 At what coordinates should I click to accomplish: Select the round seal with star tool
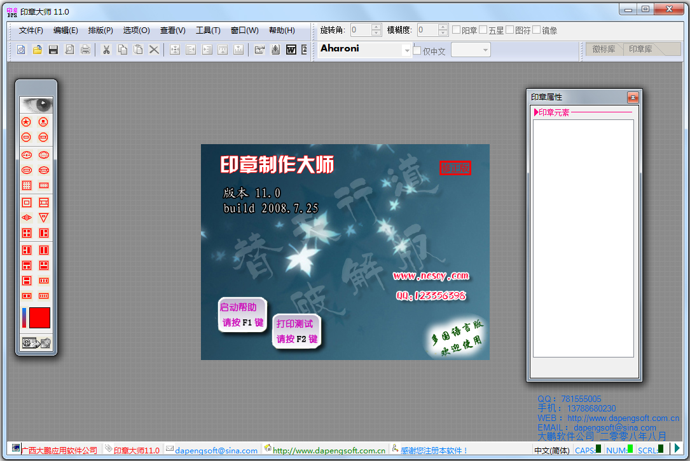(27, 122)
